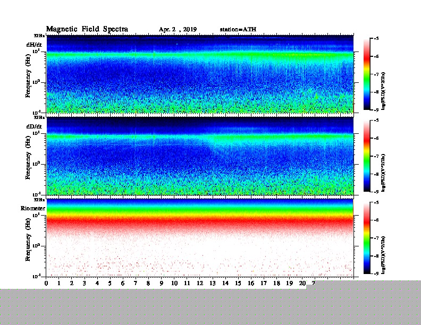Click the color bar beside dH/dt plot
This screenshot has height=325, width=421.
[367, 74]
